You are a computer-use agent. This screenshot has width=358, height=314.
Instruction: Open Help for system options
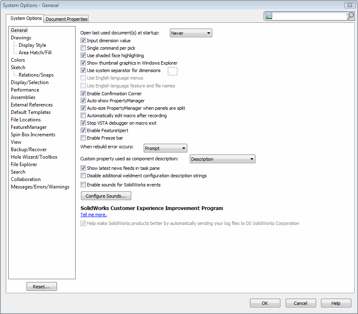click(336, 303)
